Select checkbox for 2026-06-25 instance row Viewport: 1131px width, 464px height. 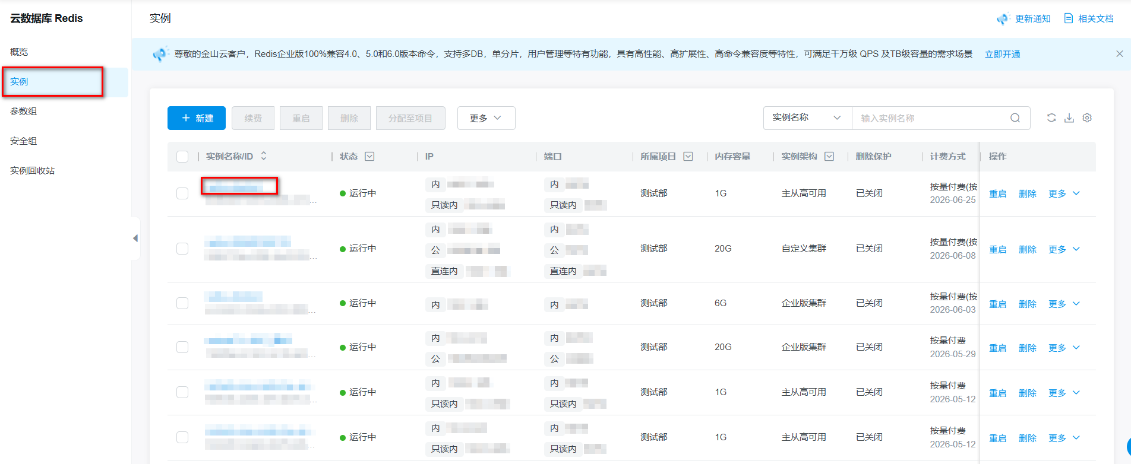182,193
